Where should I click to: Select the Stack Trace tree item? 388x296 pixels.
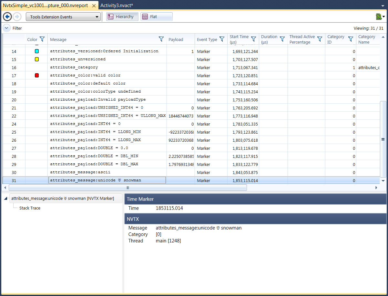pyautogui.click(x=30, y=208)
